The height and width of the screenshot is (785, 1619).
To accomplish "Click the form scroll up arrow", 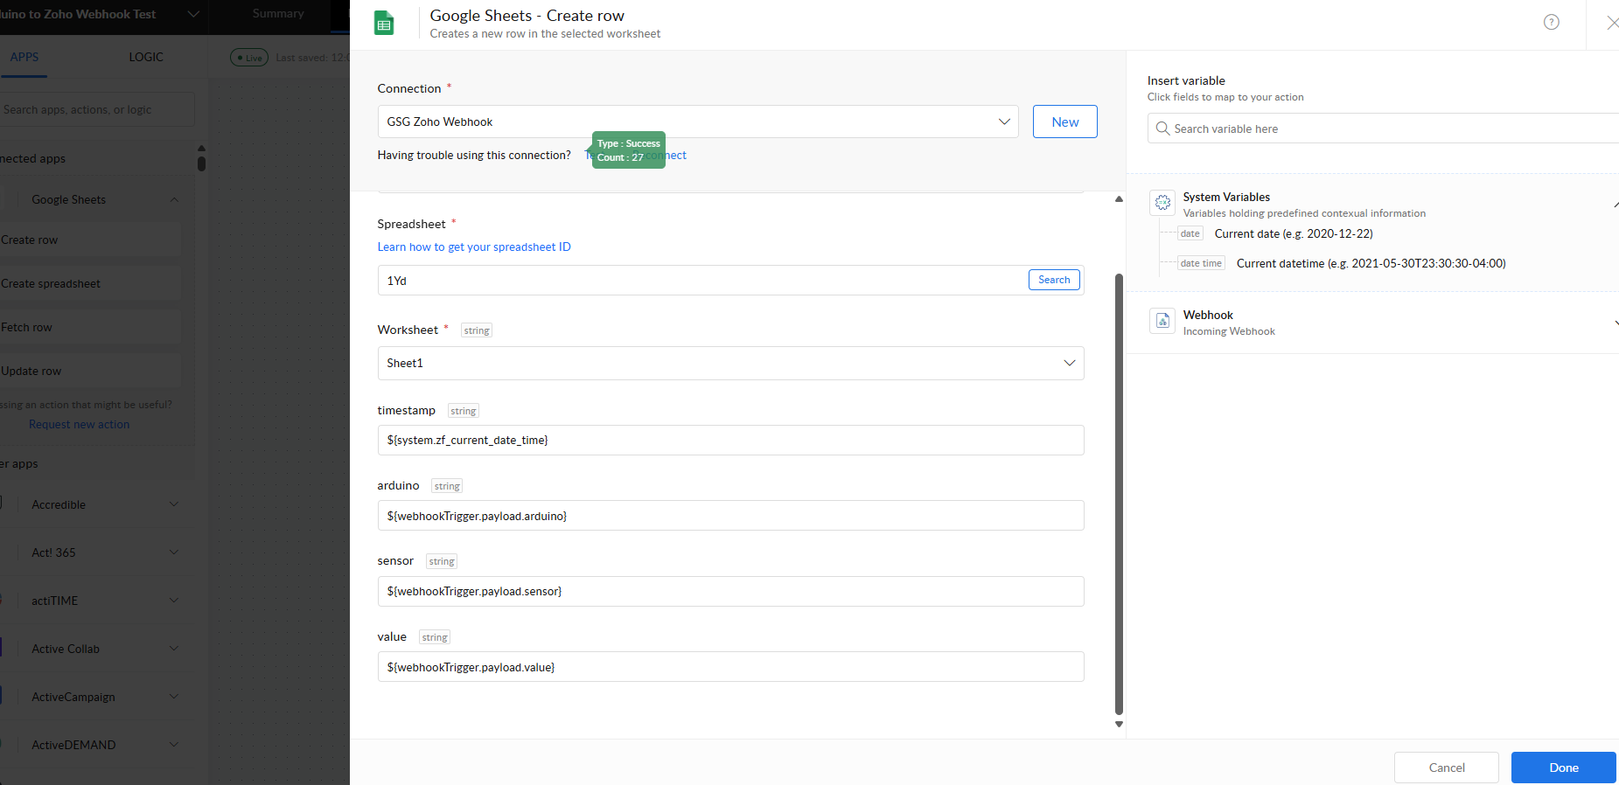I will click(1119, 199).
